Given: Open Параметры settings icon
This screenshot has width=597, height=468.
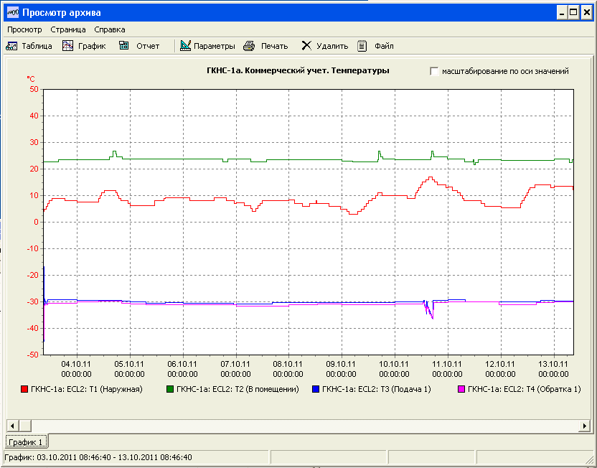Looking at the screenshot, I should point(185,46).
